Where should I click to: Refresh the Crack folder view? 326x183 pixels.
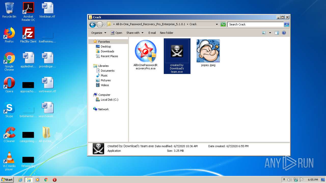pyautogui.click(x=223, y=24)
